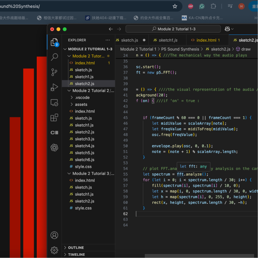Open bookmark 约会大作战全集百
Image resolution: width=258 pixels, height=258 pixels.
(154, 18)
